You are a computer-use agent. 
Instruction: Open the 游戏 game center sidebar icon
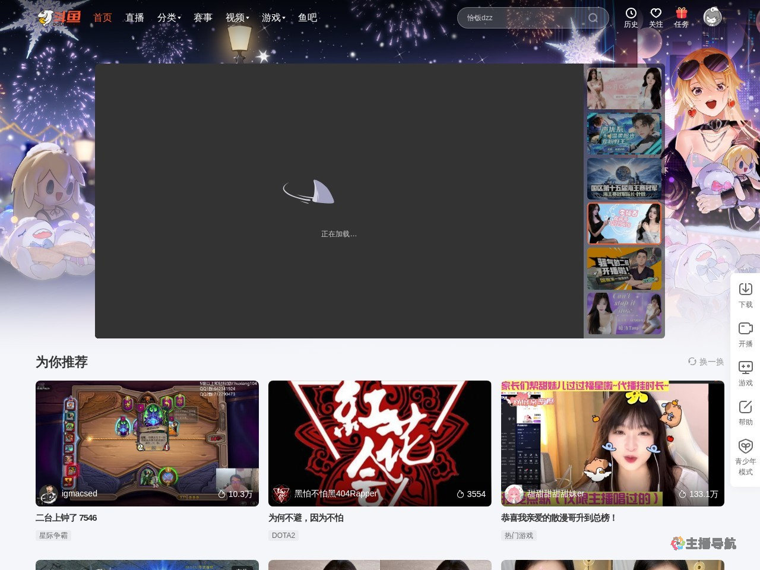click(746, 368)
